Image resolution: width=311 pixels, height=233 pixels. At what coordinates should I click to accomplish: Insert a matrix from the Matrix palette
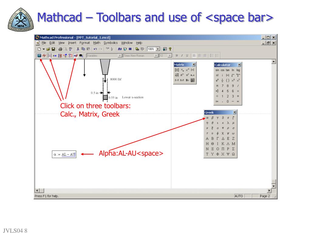[x=177, y=70]
